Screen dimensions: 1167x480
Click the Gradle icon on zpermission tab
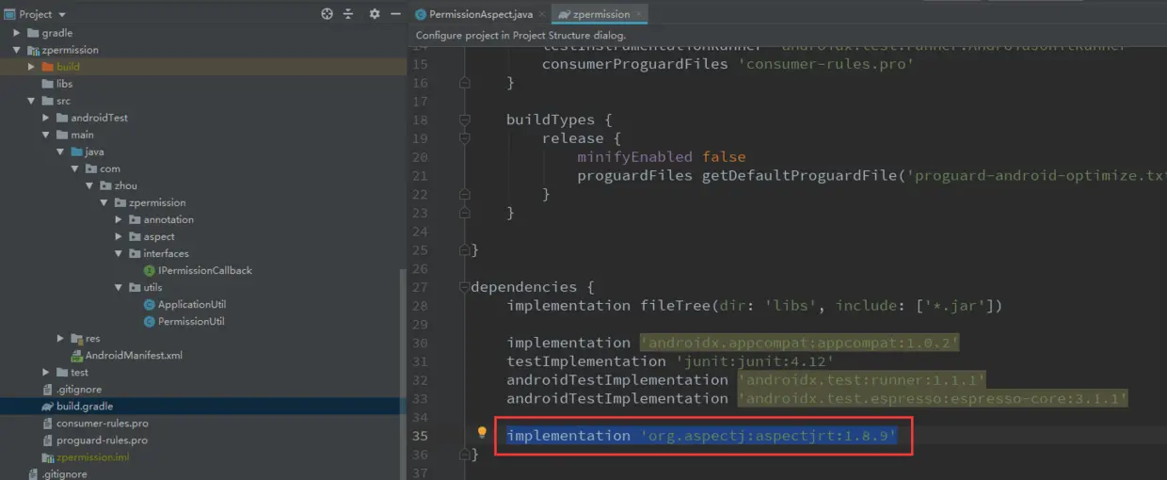tap(564, 14)
